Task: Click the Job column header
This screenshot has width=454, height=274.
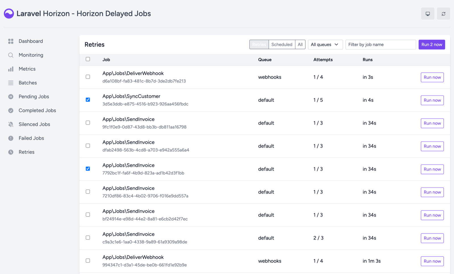Action: 106,60
